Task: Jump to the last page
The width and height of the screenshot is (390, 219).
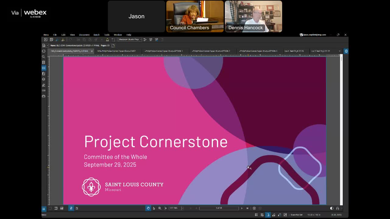Action: point(247,208)
